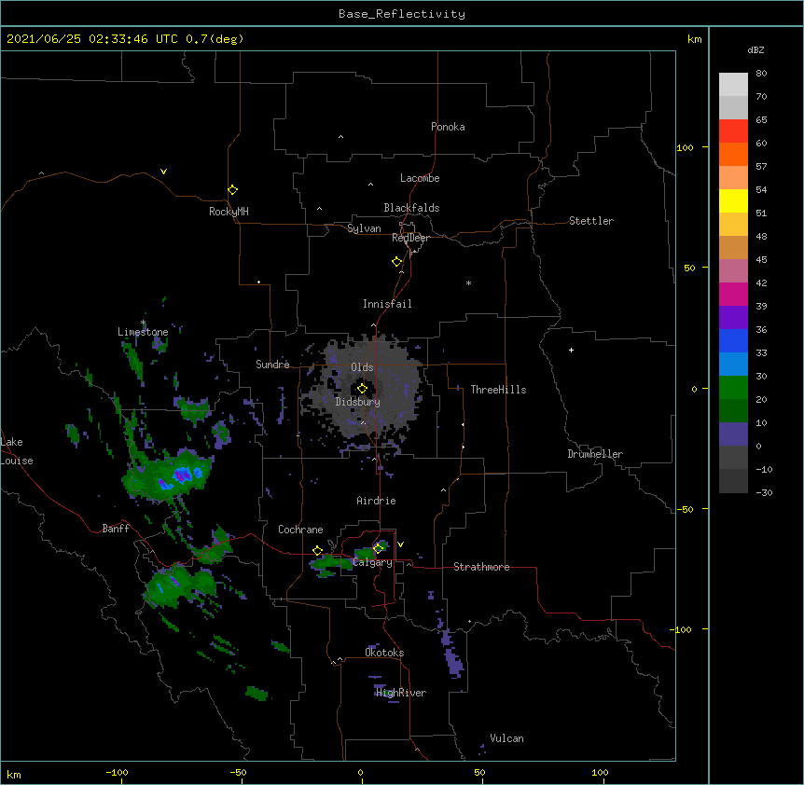Click the Lacombe town label
Image resolution: width=804 pixels, height=785 pixels.
[420, 178]
